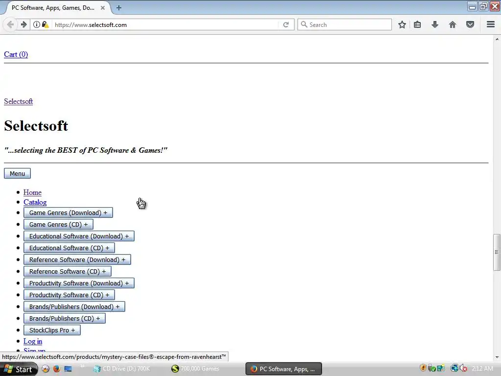
Task: Expand Game Genres (Download) menu
Action: pyautogui.click(x=68, y=212)
